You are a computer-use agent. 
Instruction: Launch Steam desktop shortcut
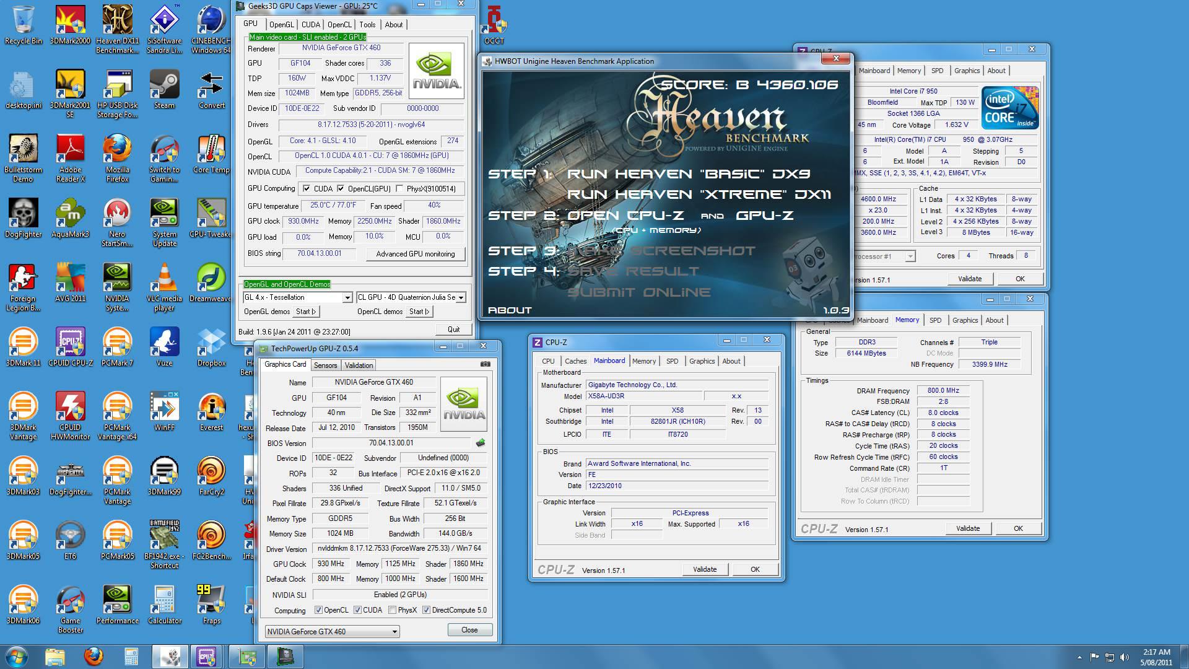pos(164,90)
